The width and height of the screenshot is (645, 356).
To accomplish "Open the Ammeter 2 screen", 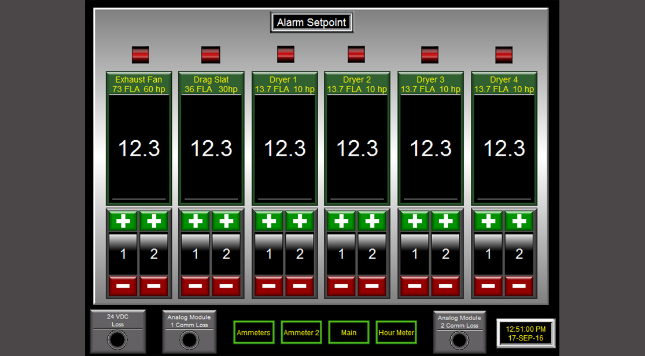I will pyautogui.click(x=301, y=332).
